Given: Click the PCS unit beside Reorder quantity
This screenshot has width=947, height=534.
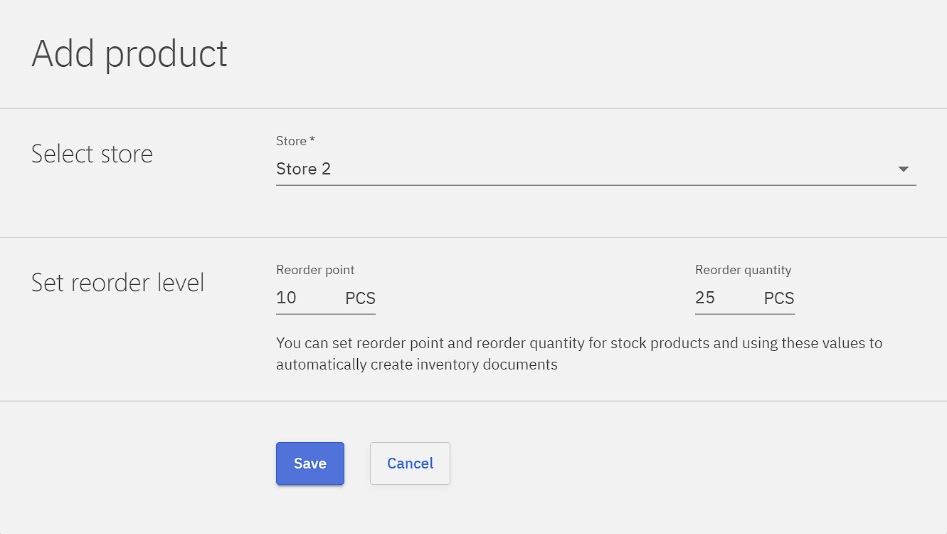Looking at the screenshot, I should coord(778,298).
